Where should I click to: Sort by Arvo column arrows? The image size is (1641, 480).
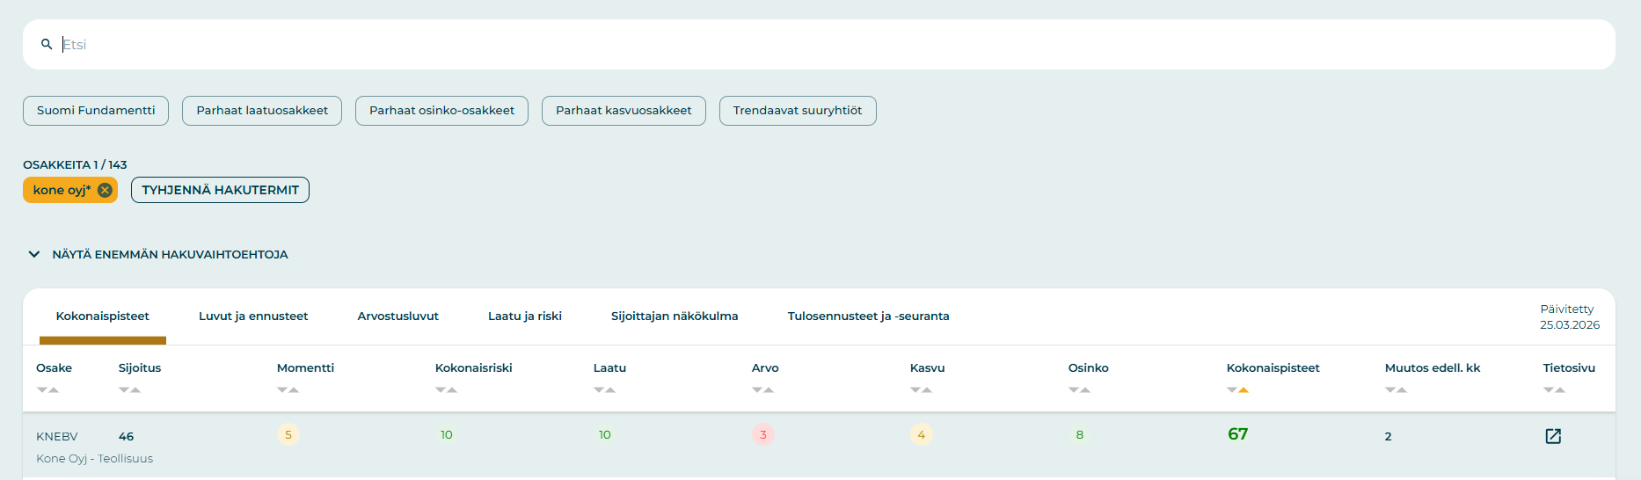[x=762, y=389]
